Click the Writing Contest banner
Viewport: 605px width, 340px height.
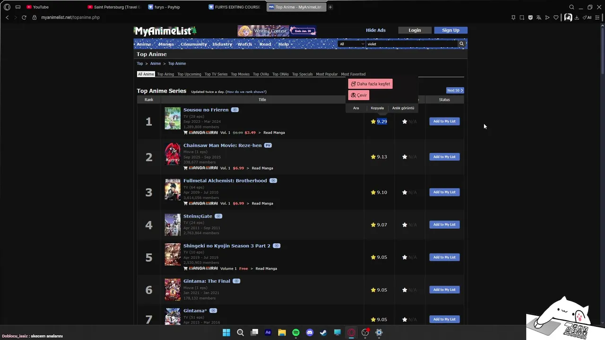click(x=277, y=31)
